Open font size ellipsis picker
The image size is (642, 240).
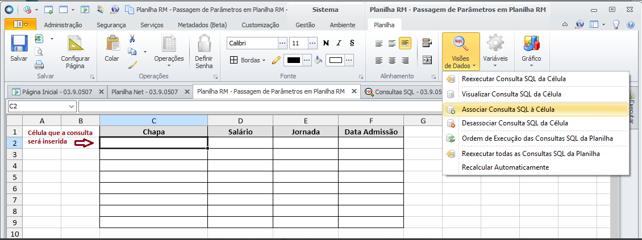(x=312, y=43)
